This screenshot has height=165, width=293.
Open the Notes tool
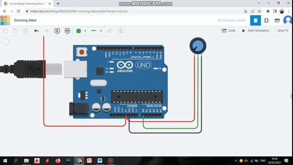tap(57, 31)
